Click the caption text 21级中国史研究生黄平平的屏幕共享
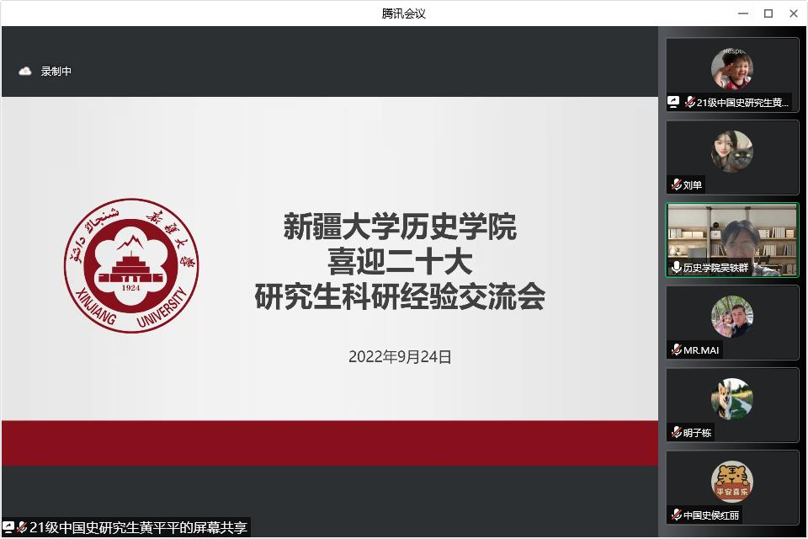 pos(138,527)
